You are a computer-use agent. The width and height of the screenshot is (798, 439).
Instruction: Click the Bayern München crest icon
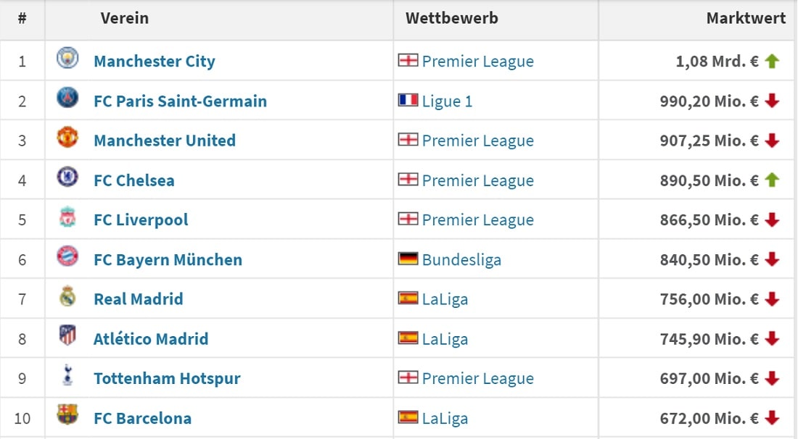pyautogui.click(x=67, y=256)
